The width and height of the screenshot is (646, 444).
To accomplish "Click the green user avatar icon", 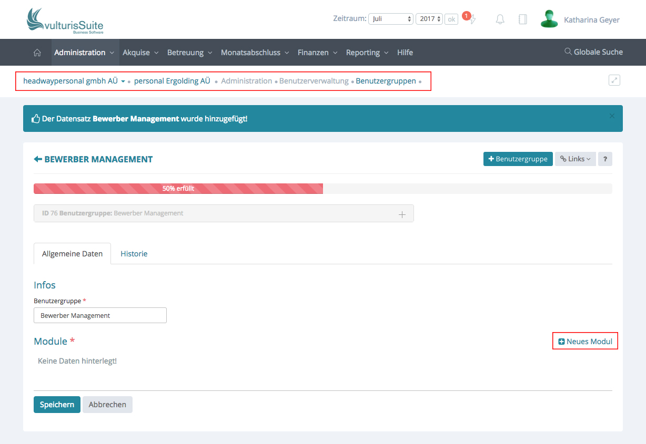I will [549, 19].
